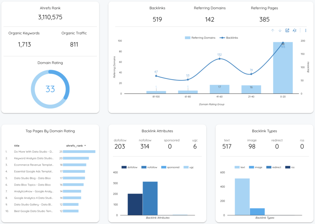Select the tall text bar in Backlink Types

coord(242,197)
